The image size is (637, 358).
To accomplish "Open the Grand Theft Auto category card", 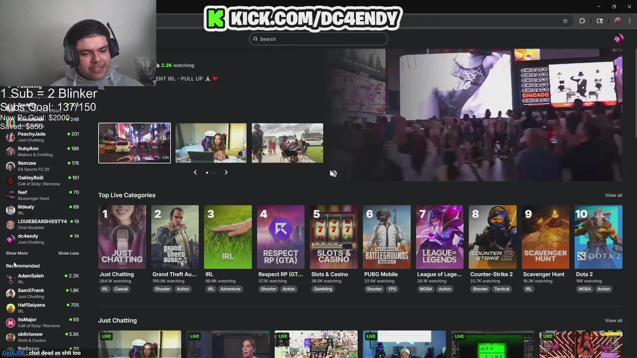I will click(175, 237).
